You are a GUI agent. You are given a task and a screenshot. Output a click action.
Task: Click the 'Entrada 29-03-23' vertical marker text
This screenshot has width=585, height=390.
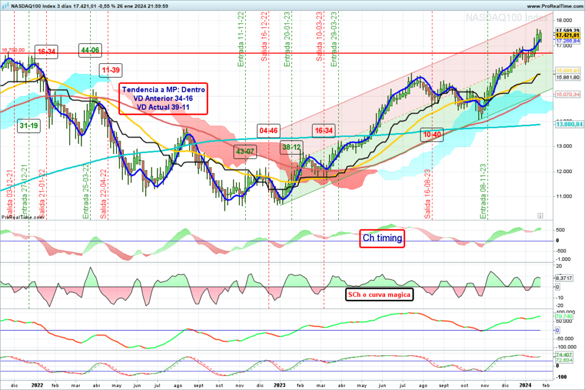coord(334,39)
